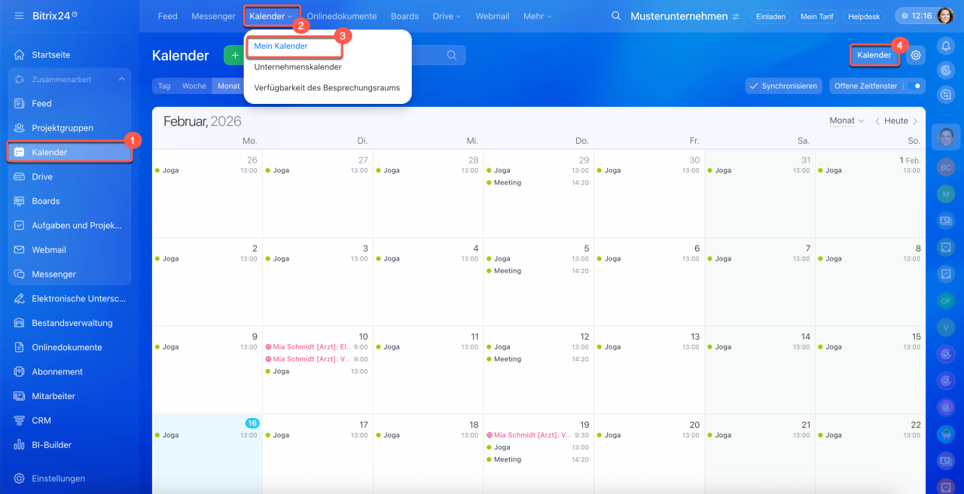Open the V avatar in right panel
Image resolution: width=964 pixels, height=494 pixels.
click(x=946, y=328)
